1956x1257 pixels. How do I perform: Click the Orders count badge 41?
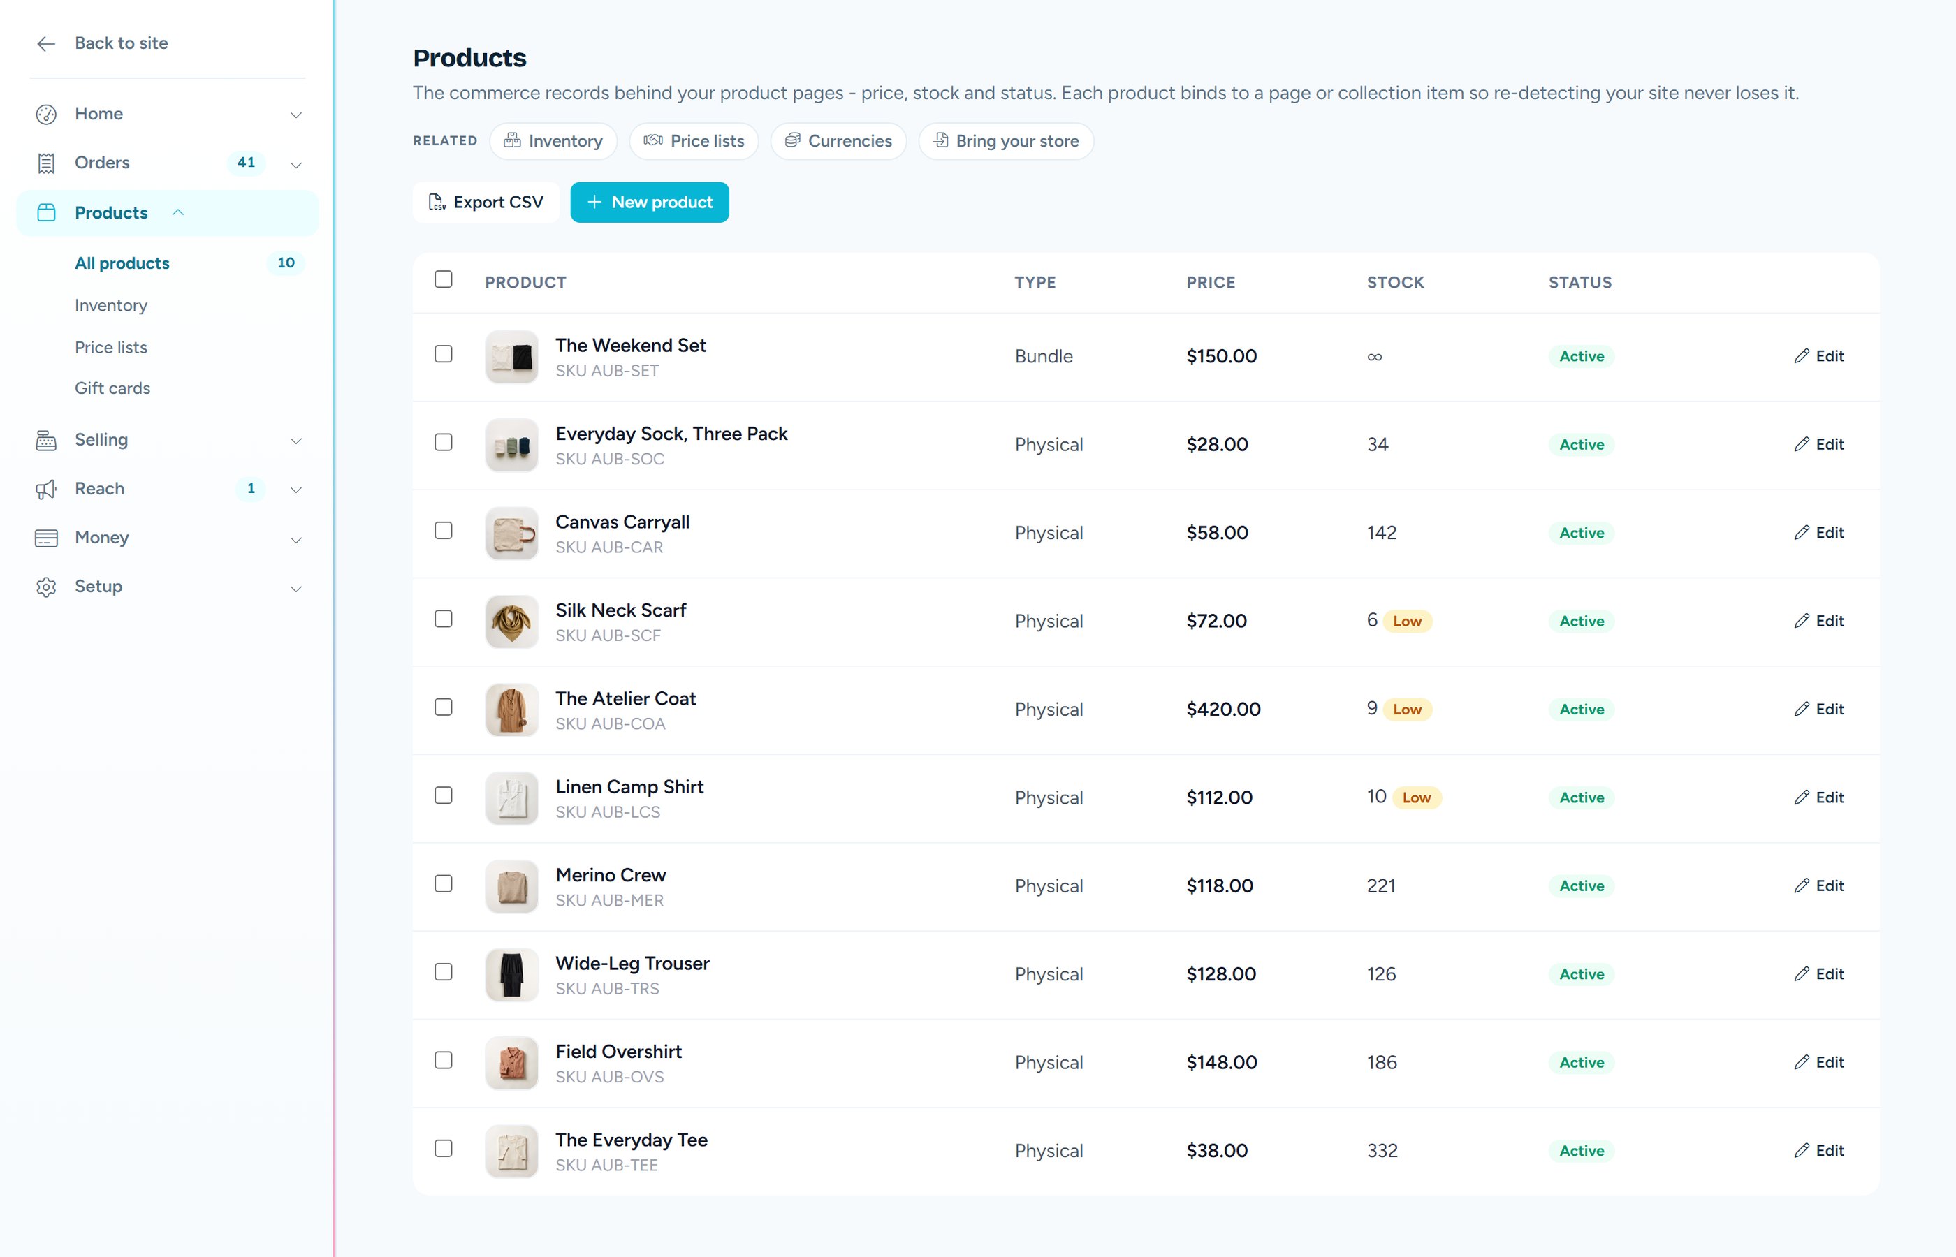pos(246,163)
